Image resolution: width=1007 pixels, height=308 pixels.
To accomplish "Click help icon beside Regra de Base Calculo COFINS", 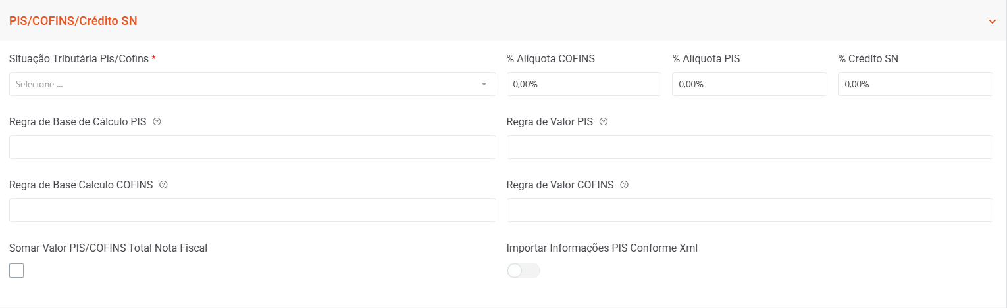I will (x=163, y=185).
